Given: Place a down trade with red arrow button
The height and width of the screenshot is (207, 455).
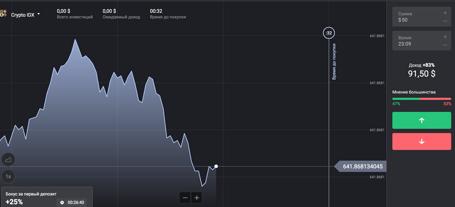Looking at the screenshot, I should tap(422, 141).
